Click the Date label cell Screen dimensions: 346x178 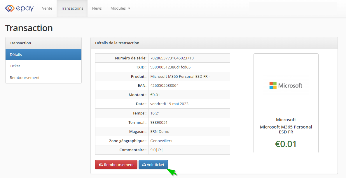pos(122,104)
